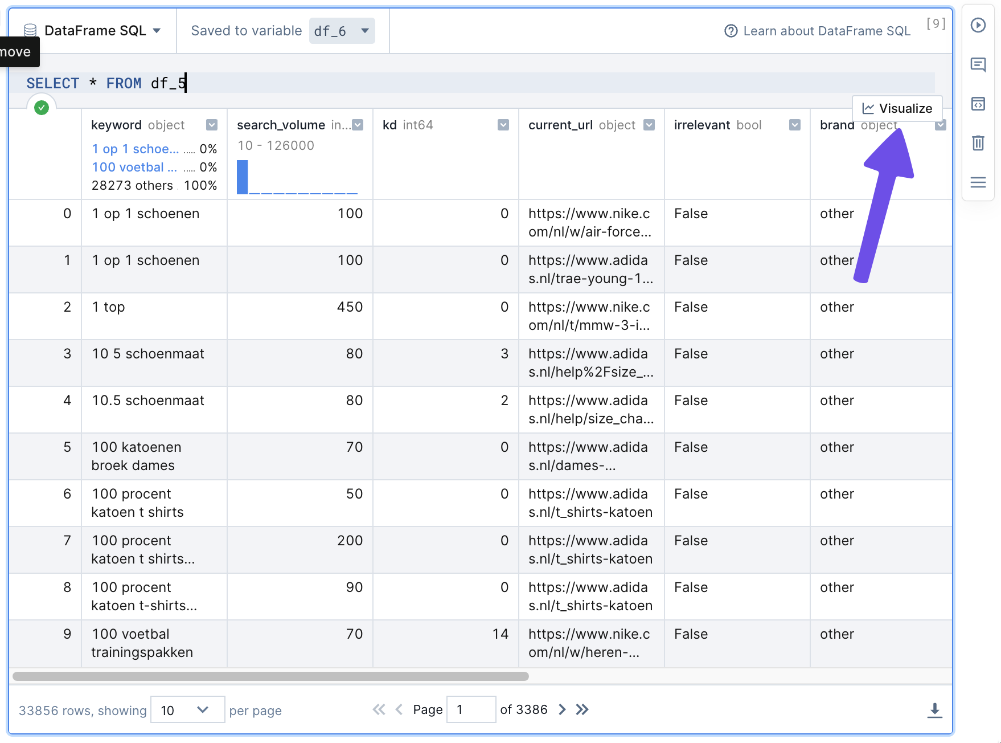Screen dimensions: 1001x743
Task: Click the DataFrame SQL database icon
Action: click(30, 31)
